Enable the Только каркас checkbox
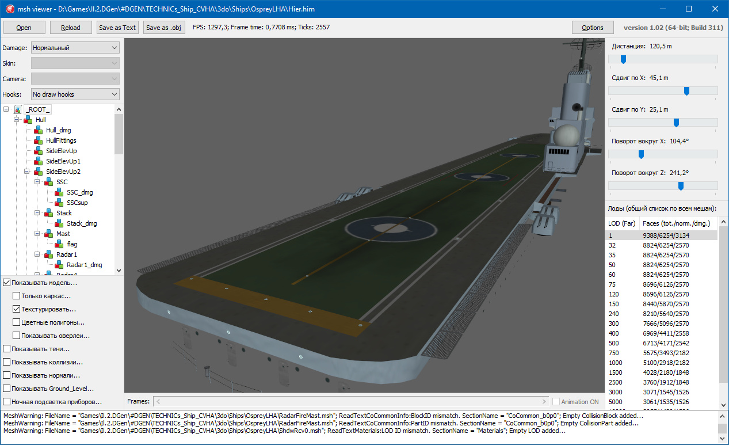The image size is (729, 445). 17,296
